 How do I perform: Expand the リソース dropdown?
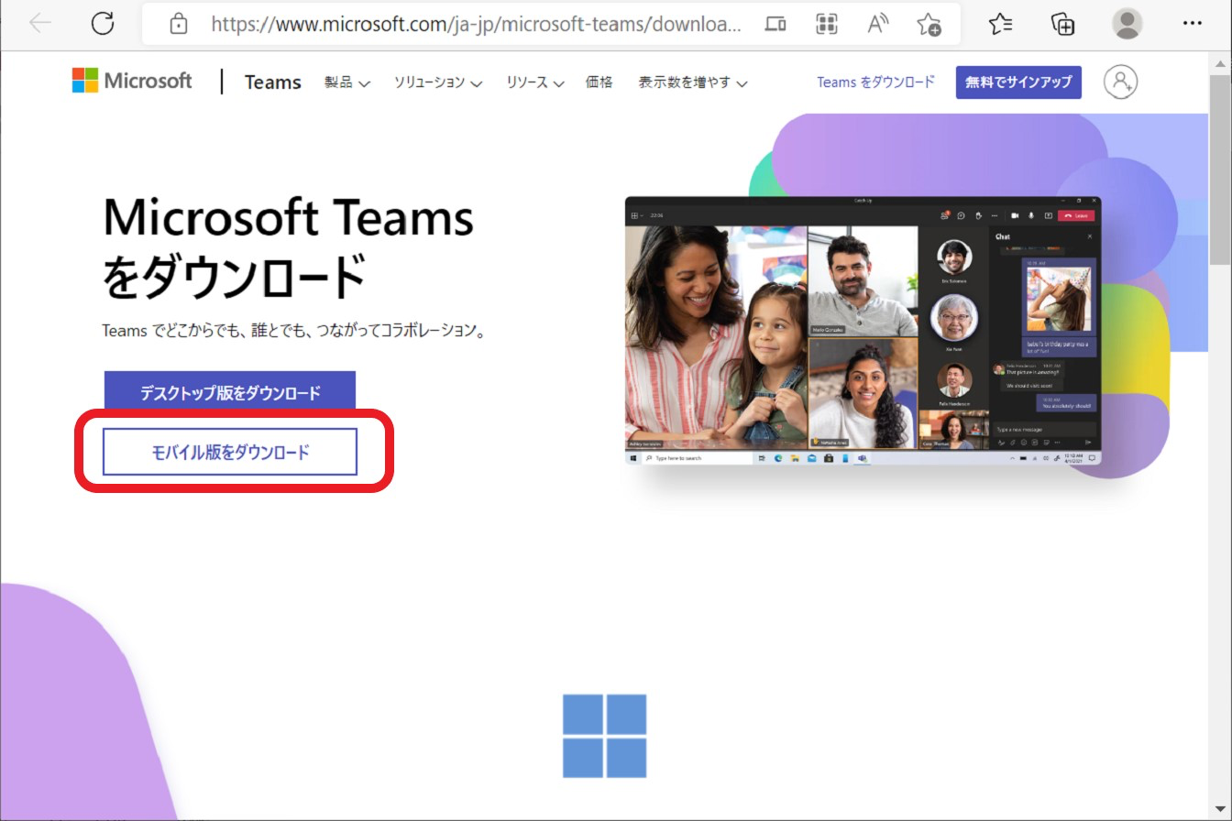[534, 82]
